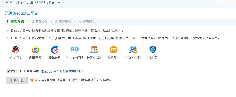Select step 2. 绑定QQ
The height and width of the screenshot is (97, 236).
coord(40,21)
